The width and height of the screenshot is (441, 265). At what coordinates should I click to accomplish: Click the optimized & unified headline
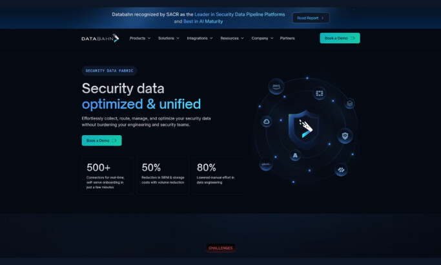coord(141,104)
